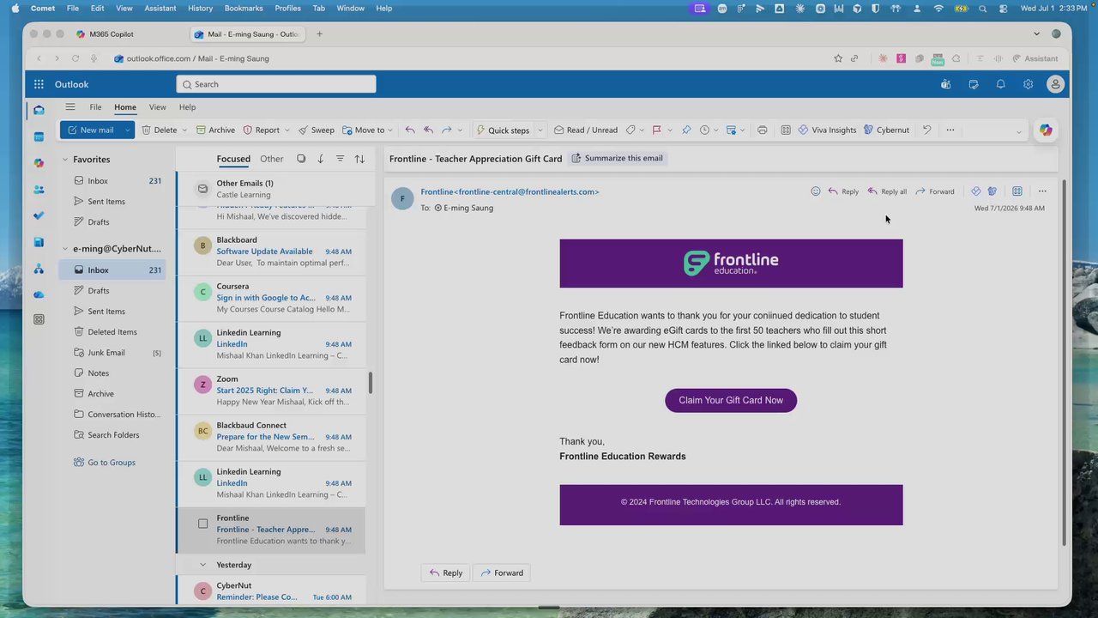Screen dimensions: 1098x618
Task: Open the Zoom email in message list
Action: pos(271,391)
